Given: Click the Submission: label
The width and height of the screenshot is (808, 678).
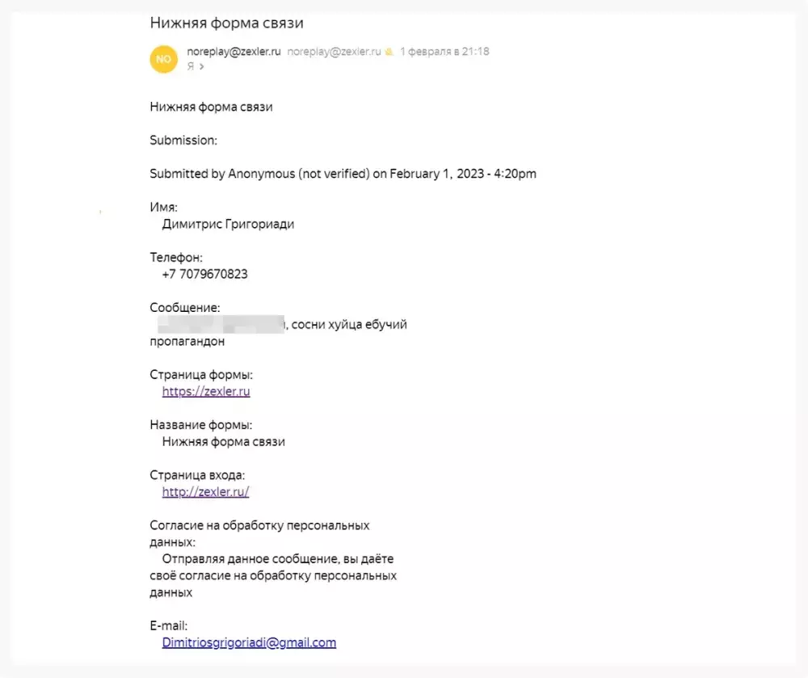Looking at the screenshot, I should pos(183,140).
